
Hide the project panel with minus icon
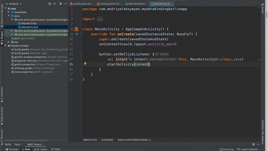[65, 4]
